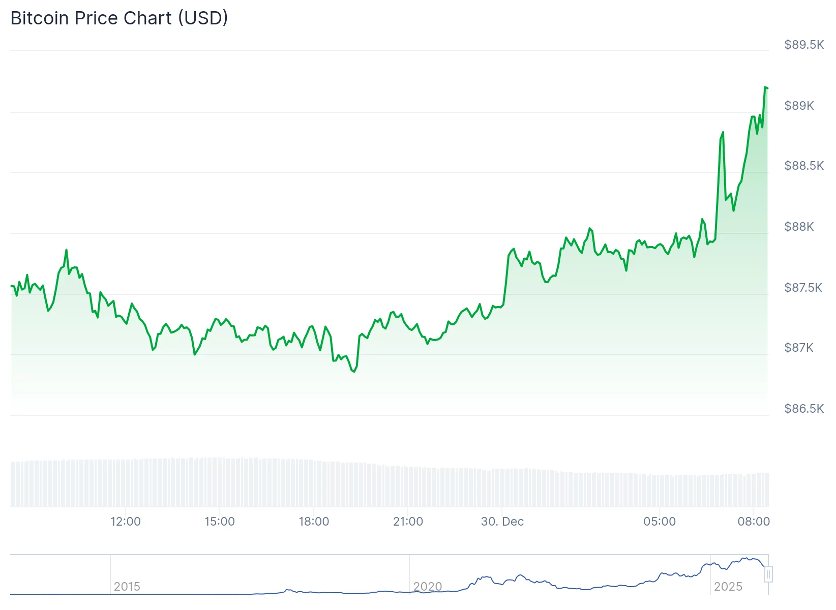Click the $86.5K price axis label
Viewport: 836px width, 610px height.
click(x=803, y=408)
